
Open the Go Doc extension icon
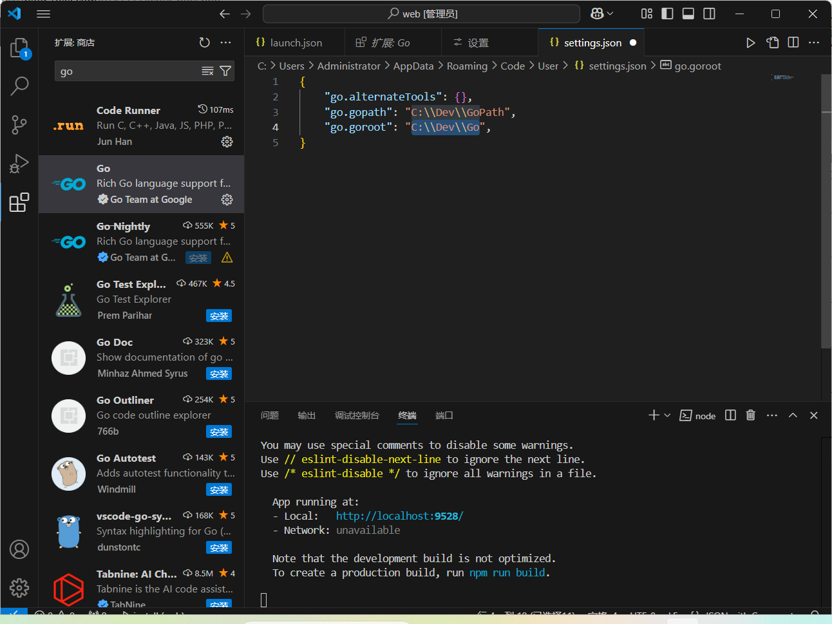click(x=69, y=358)
